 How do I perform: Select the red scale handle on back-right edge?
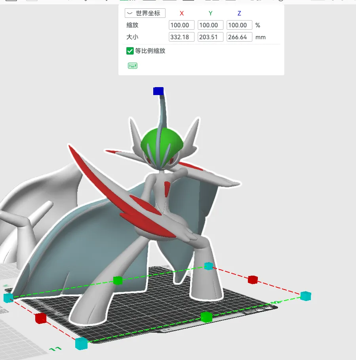253,280
